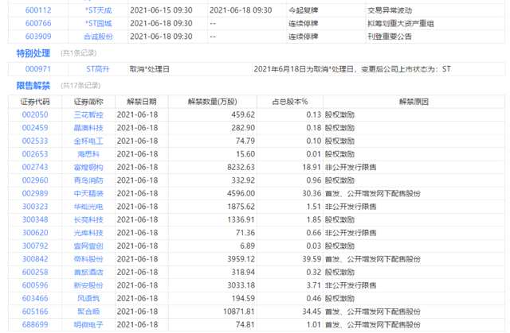Open stock code 600112 link
The width and height of the screenshot is (510, 333).
[x=38, y=10]
